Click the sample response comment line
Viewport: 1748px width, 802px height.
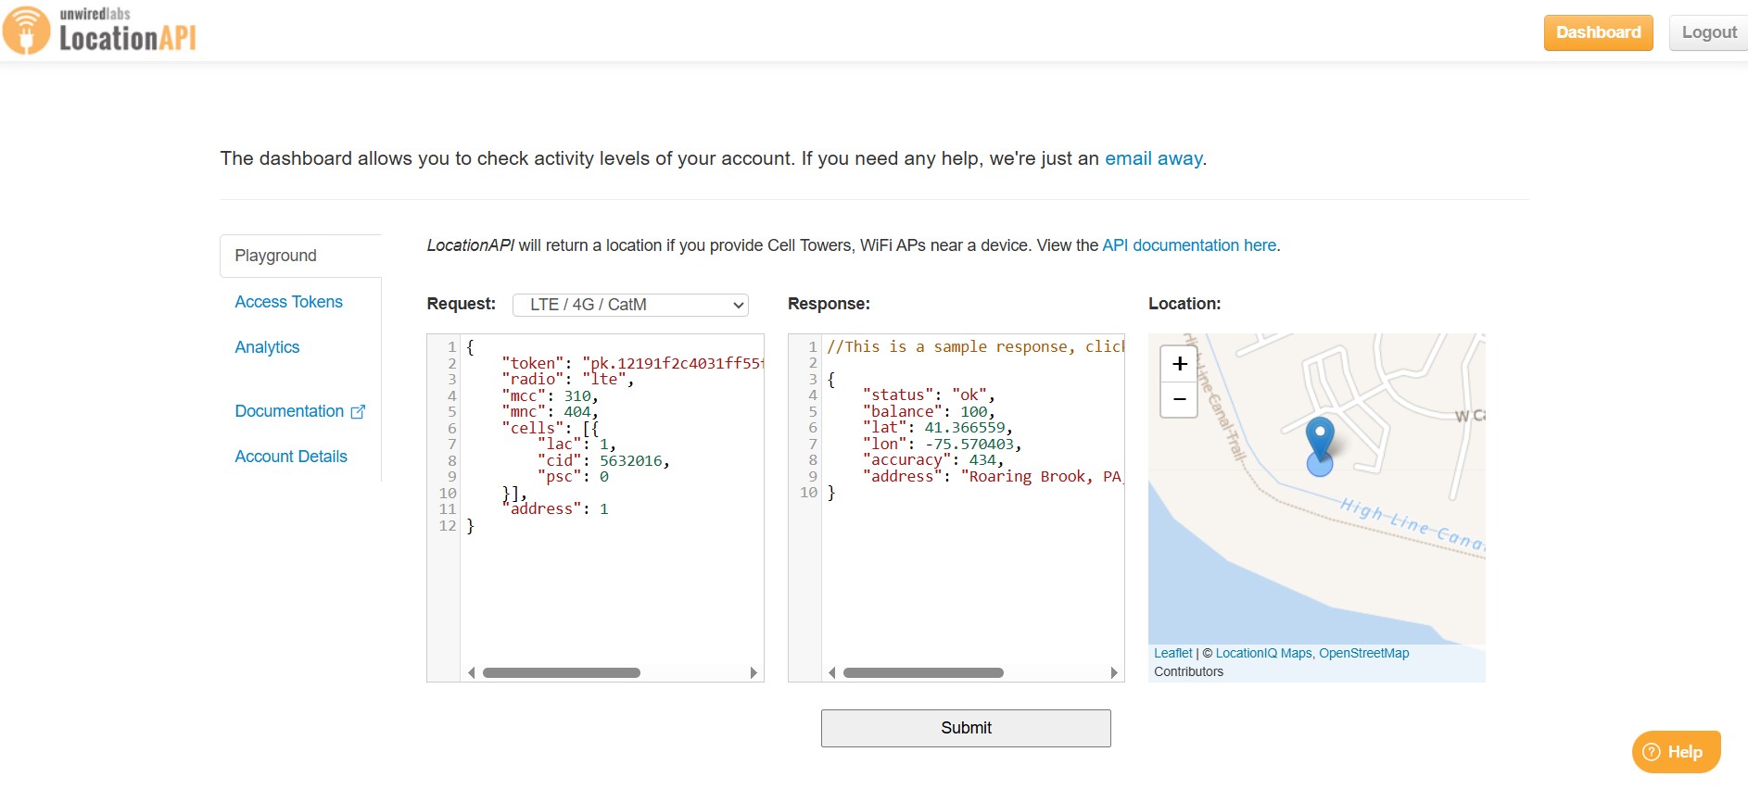[975, 347]
